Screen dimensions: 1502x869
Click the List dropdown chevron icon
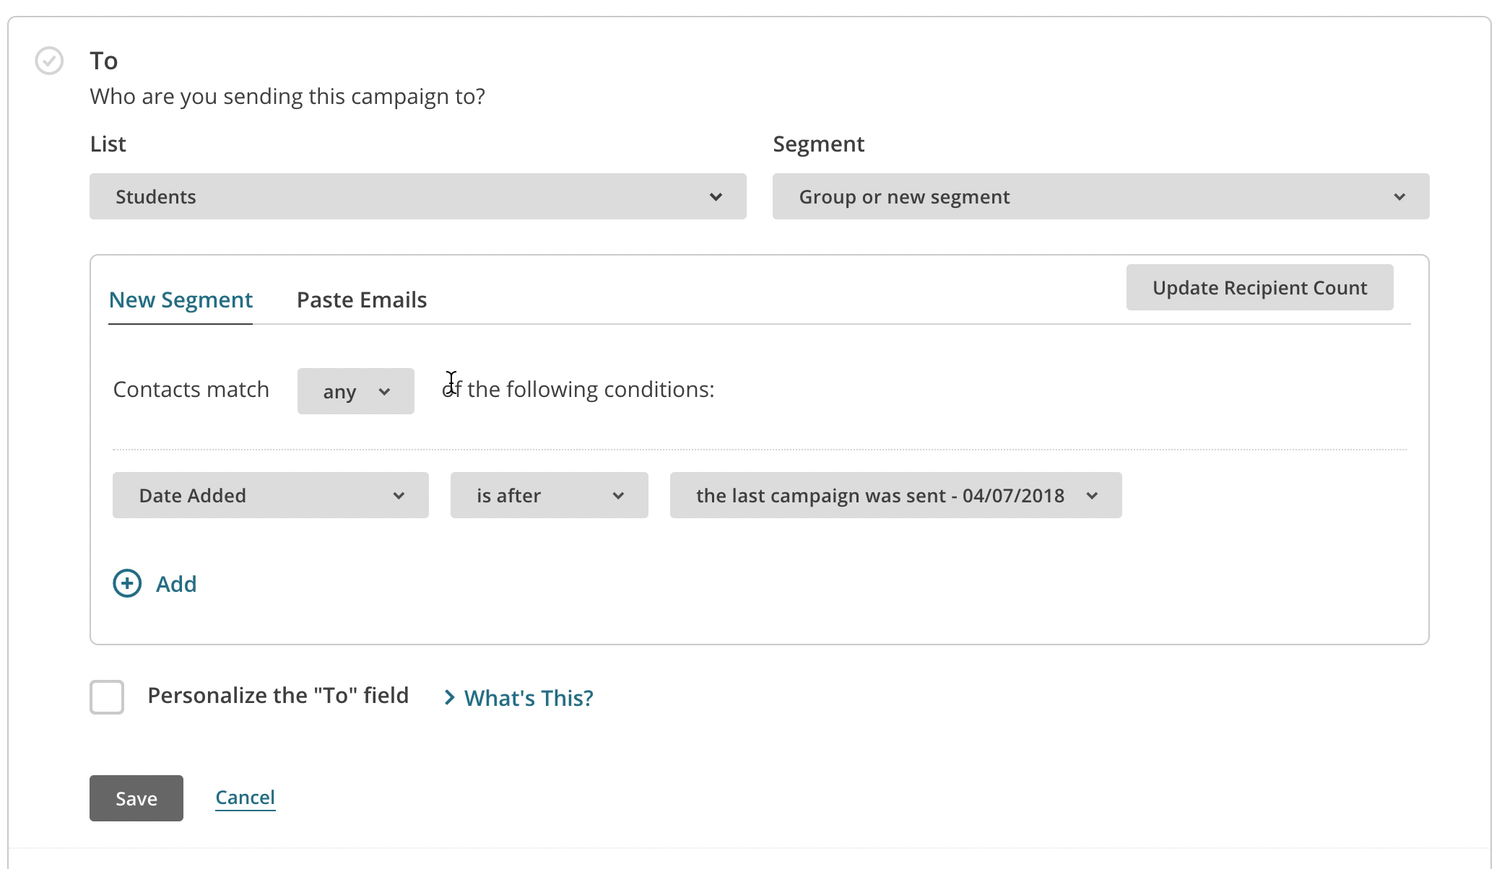tap(715, 196)
